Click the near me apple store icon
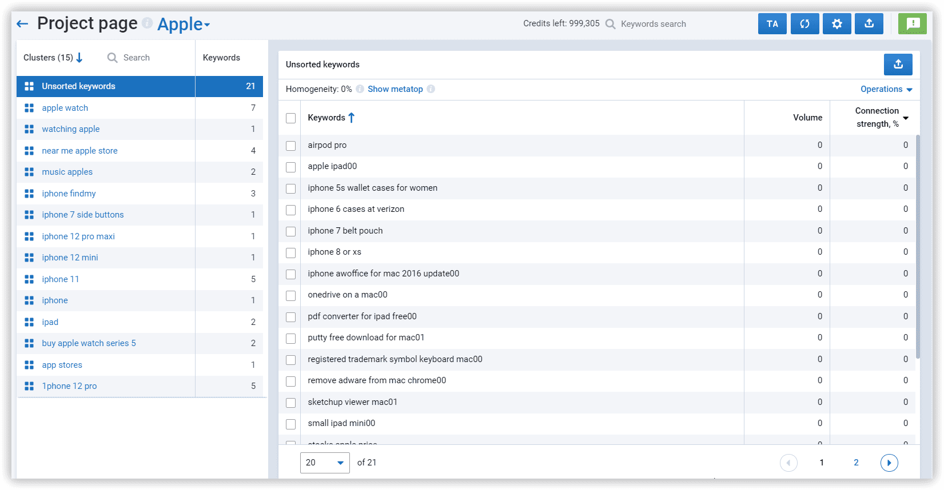This screenshot has height=490, width=944. (29, 151)
